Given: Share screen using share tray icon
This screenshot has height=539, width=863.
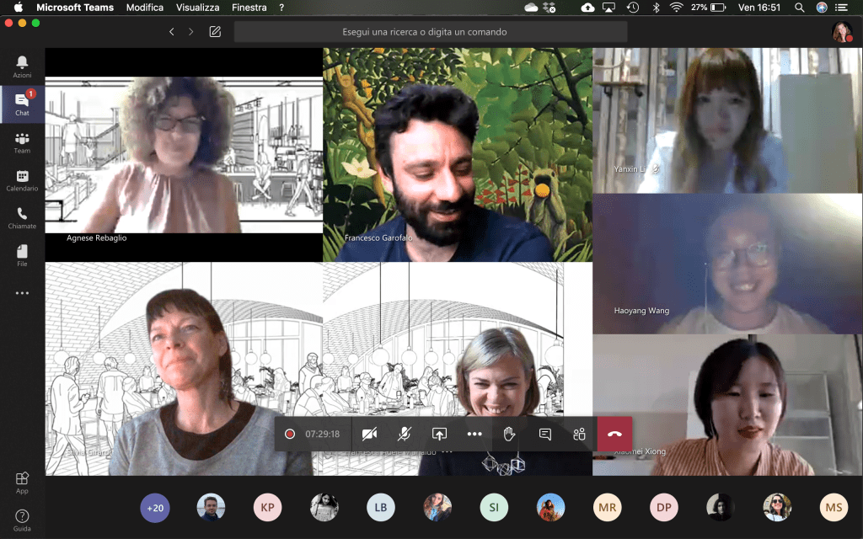Looking at the screenshot, I should [439, 434].
